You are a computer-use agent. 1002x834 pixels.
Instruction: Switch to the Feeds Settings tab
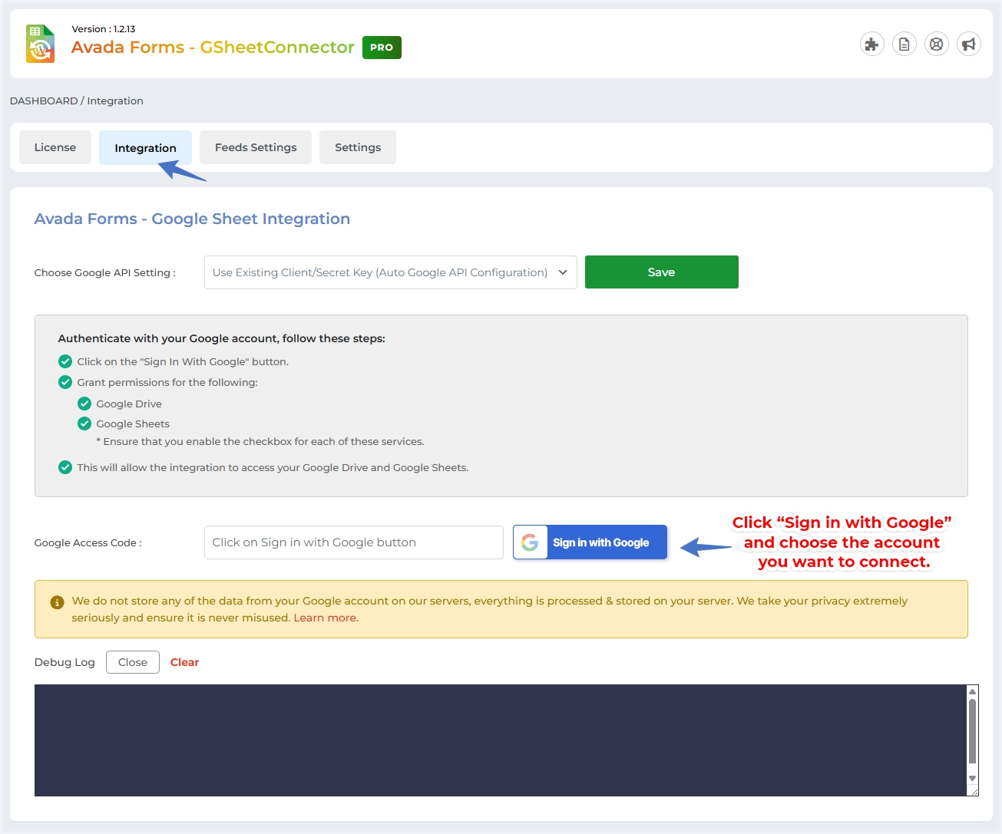click(x=256, y=147)
